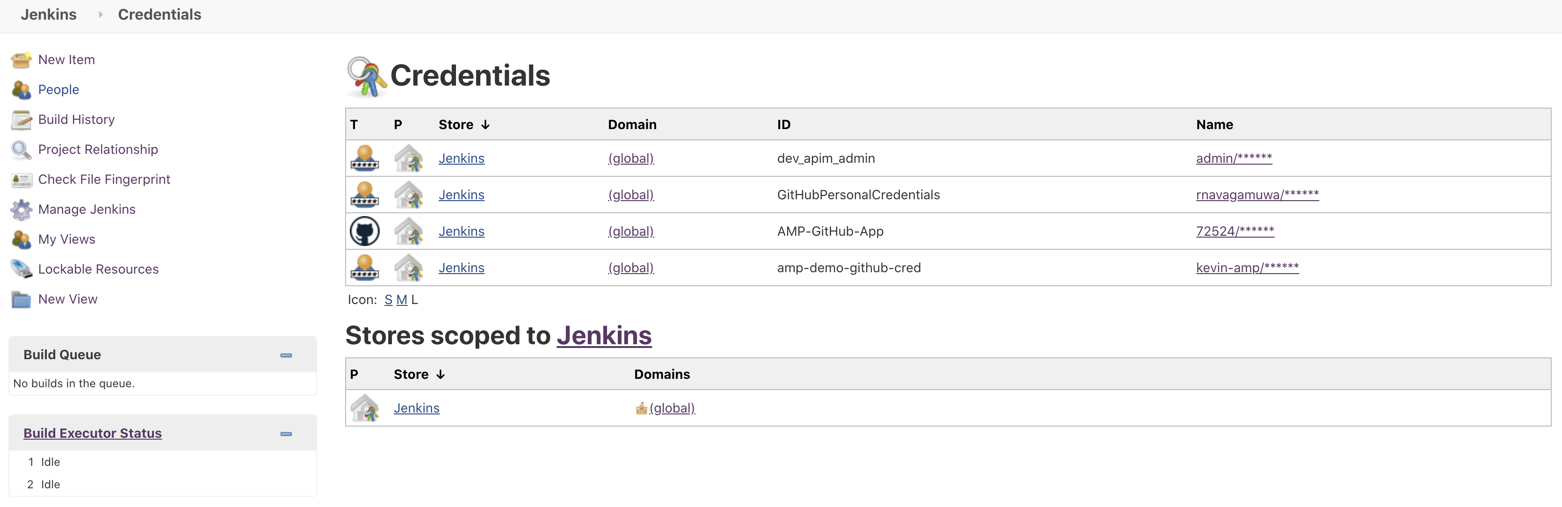
Task: Click the AMP-GitHub-App ID text
Action: point(830,231)
